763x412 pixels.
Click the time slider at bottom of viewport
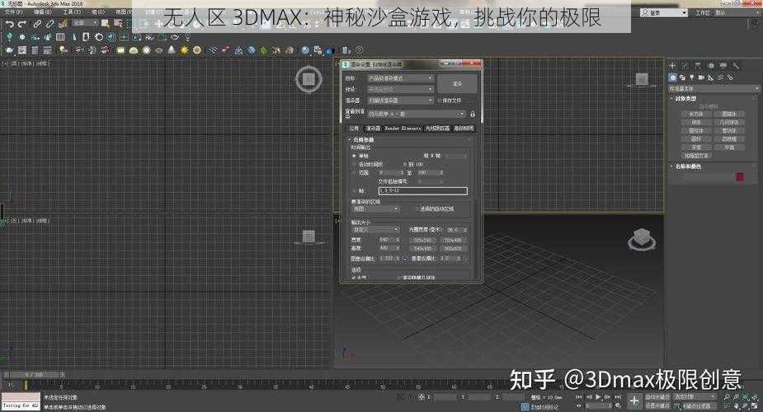34,375
